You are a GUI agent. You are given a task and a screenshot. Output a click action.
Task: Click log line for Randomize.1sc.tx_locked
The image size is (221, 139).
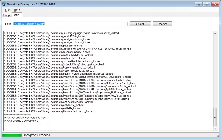(70, 86)
